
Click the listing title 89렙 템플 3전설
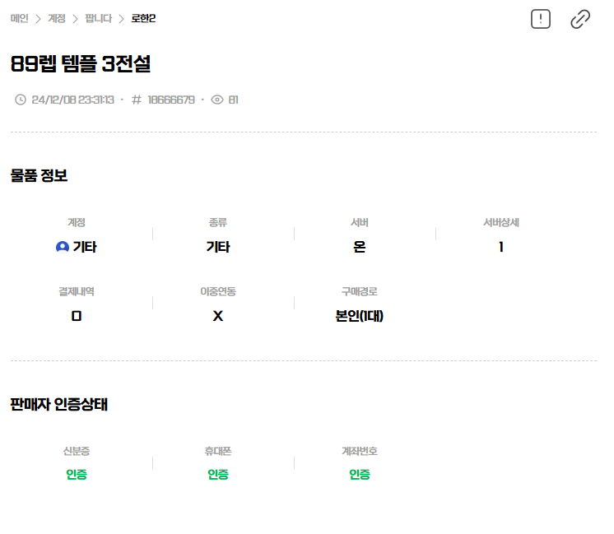click(x=81, y=63)
